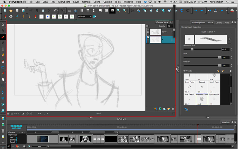
Task: Click the Play button in playback toolbar
Action: coord(222,10)
